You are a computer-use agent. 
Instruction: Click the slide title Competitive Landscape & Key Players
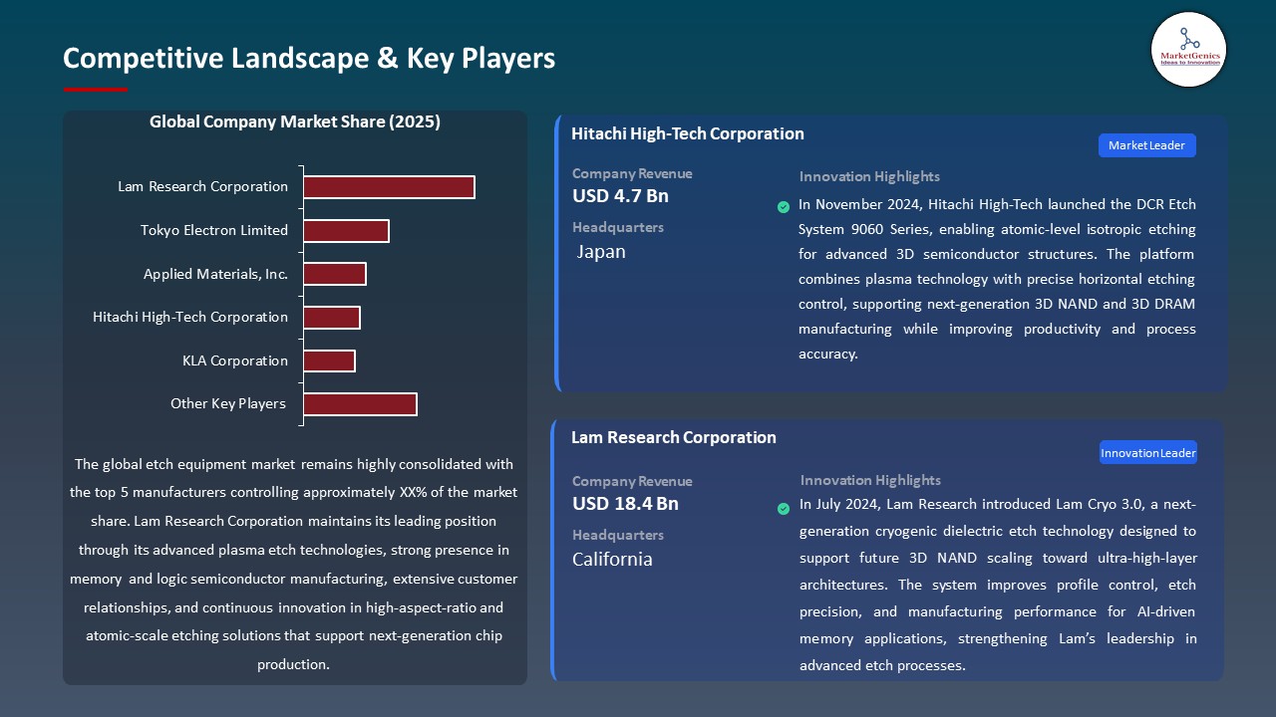[309, 58]
